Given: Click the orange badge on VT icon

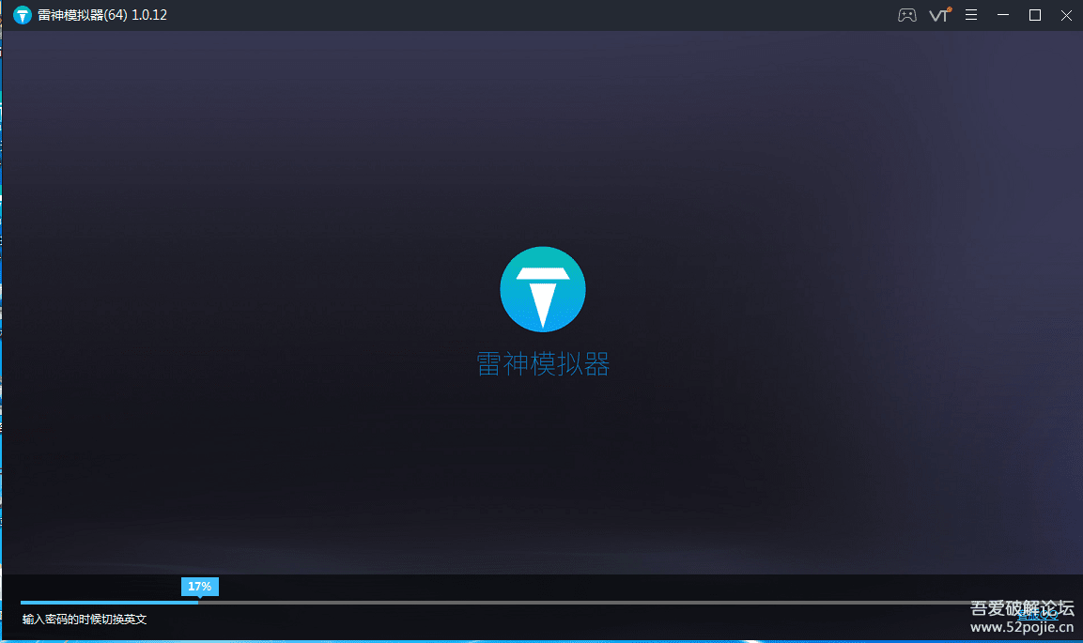Looking at the screenshot, I should 949,9.
